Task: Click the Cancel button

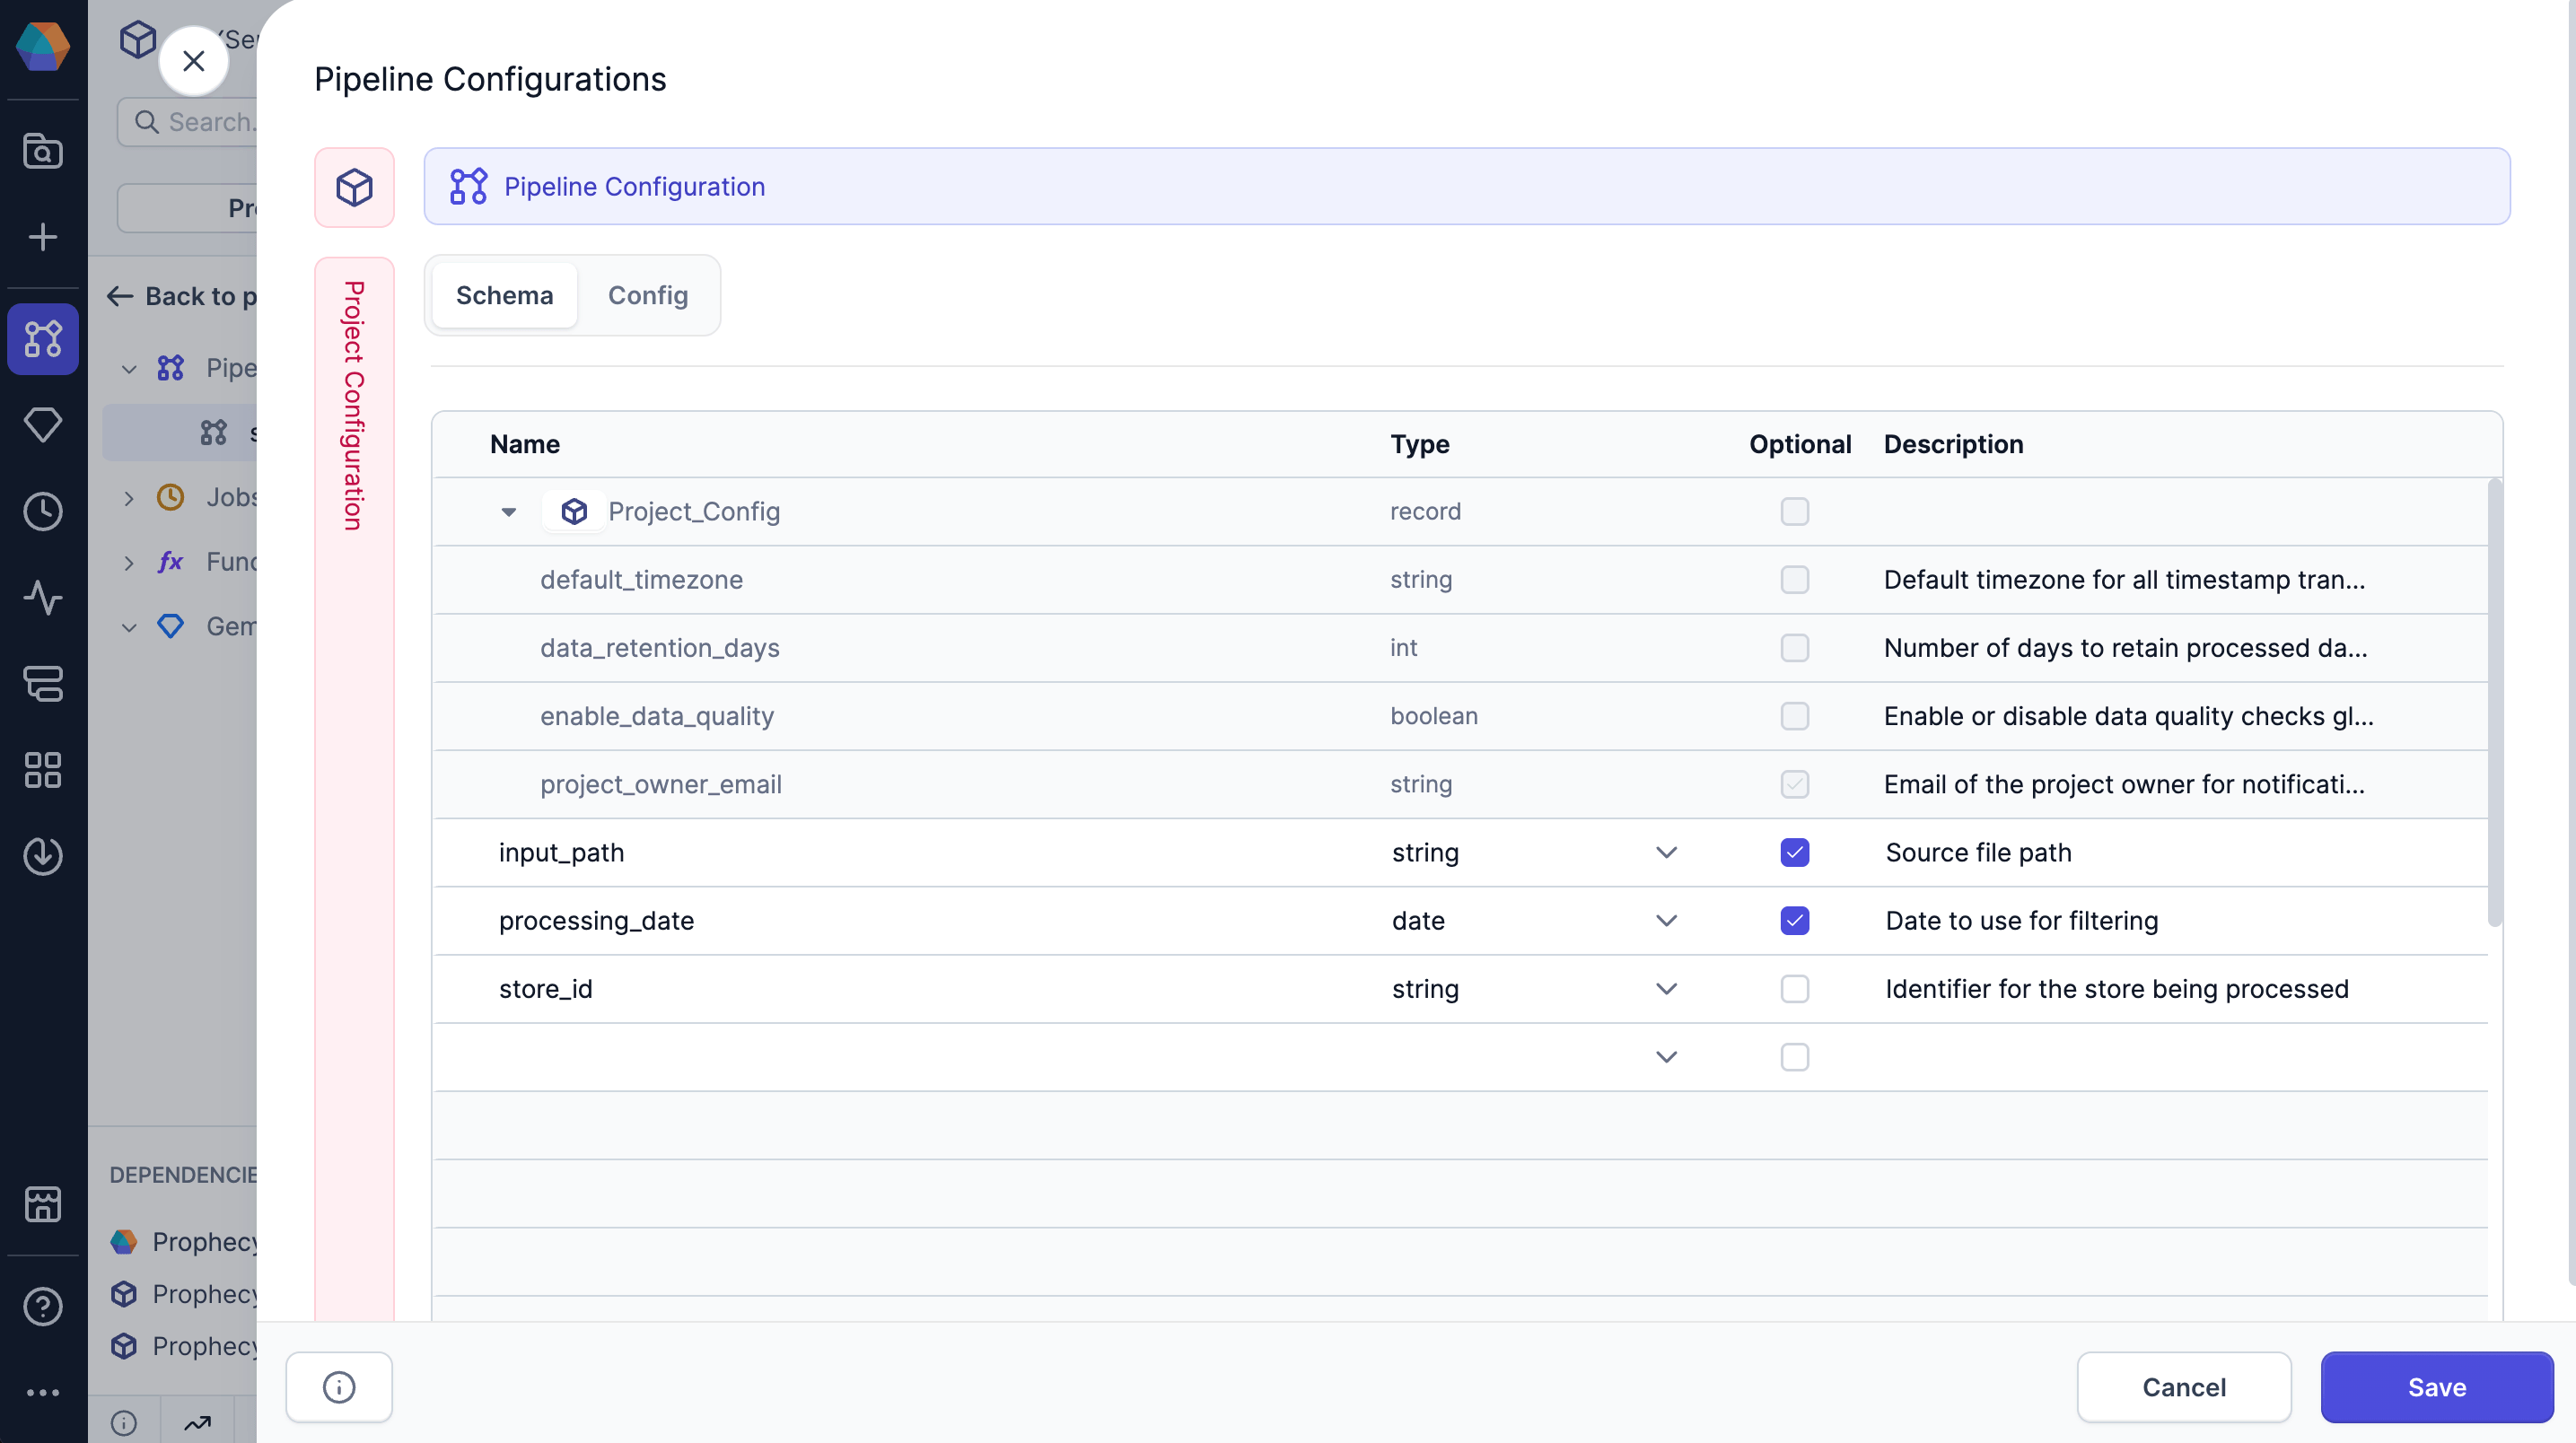Action: pyautogui.click(x=2183, y=1386)
